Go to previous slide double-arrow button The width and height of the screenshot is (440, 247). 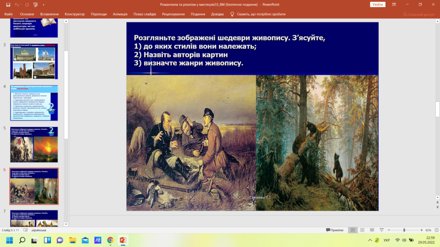(438, 203)
